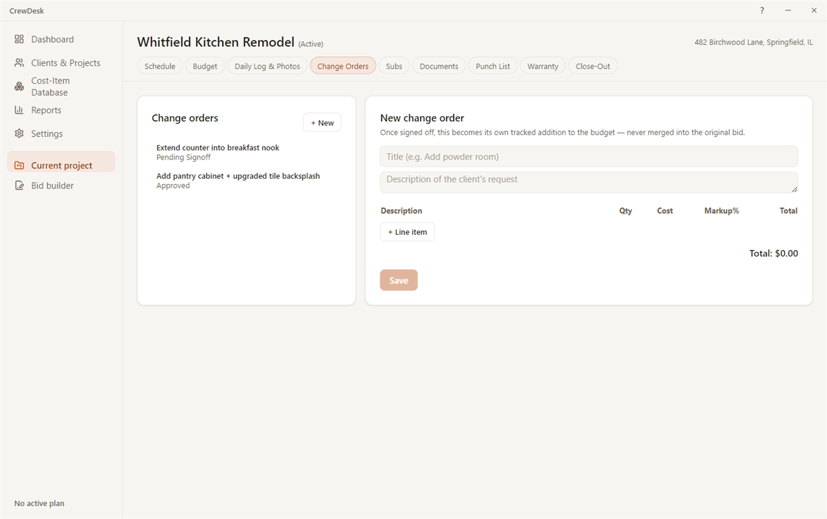
Task: Click the Clients & Projects people icon
Action: tap(19, 63)
